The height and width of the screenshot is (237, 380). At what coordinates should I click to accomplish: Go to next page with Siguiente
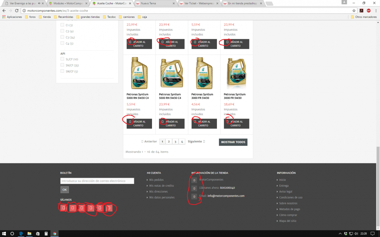pyautogui.click(x=196, y=142)
